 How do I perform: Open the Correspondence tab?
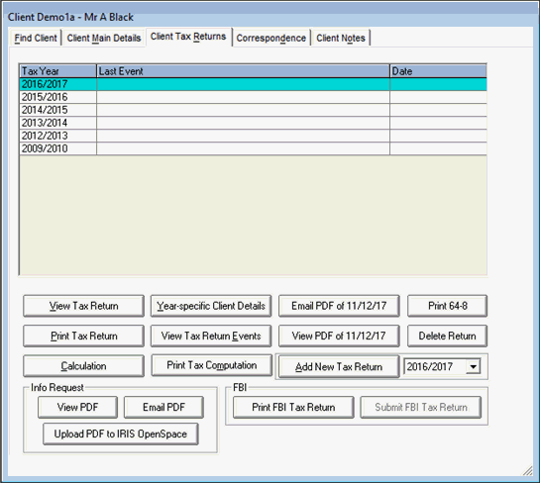[271, 38]
